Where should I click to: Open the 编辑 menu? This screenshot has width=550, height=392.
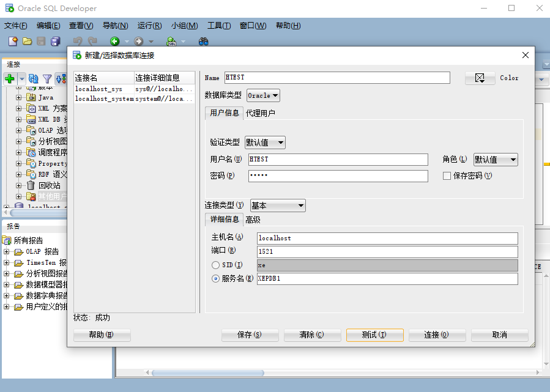pos(48,26)
